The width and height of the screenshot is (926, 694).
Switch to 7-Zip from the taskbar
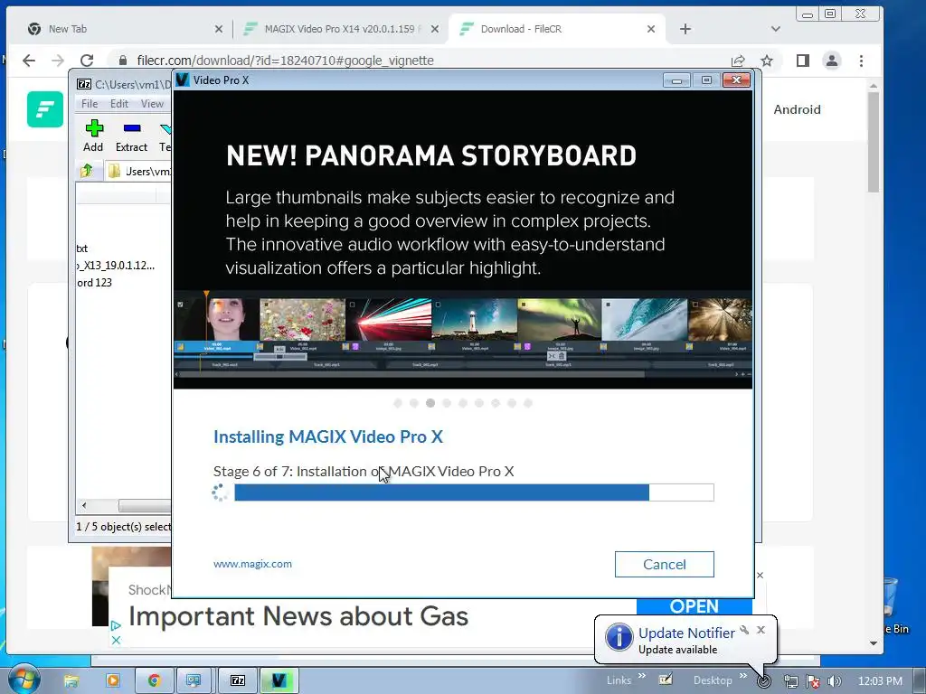click(x=238, y=680)
